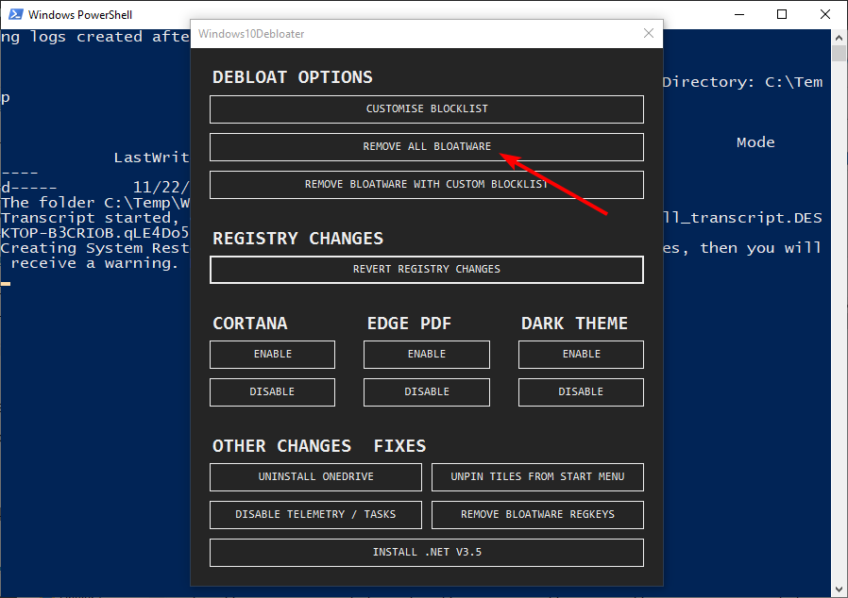Viewport: 848px width, 598px height.
Task: Click 'receive a warning.' text in PowerShell
Action: 94,263
